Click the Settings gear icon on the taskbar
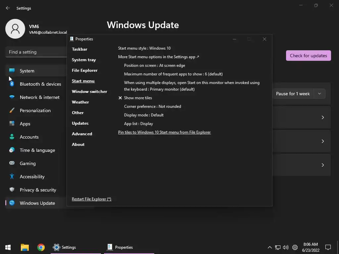The width and height of the screenshot is (339, 254). [x=56, y=247]
